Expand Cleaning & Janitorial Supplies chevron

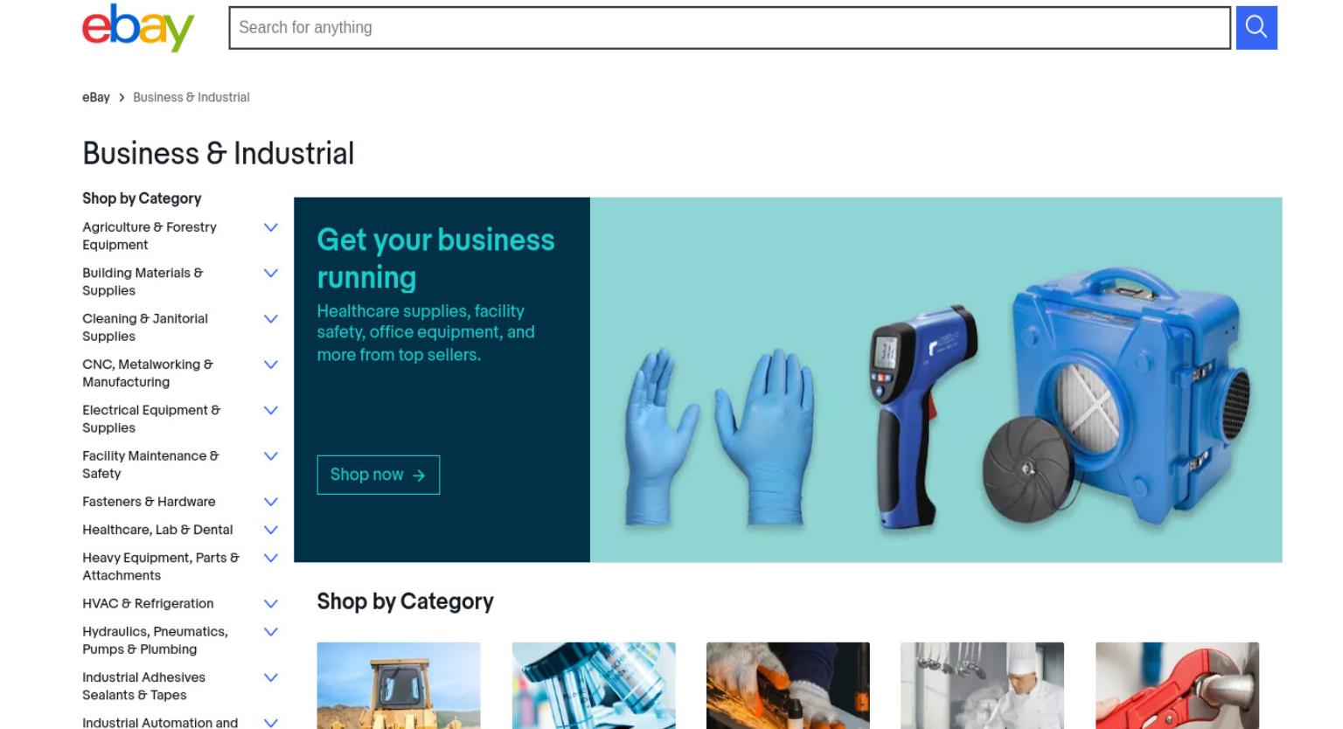pyautogui.click(x=271, y=318)
